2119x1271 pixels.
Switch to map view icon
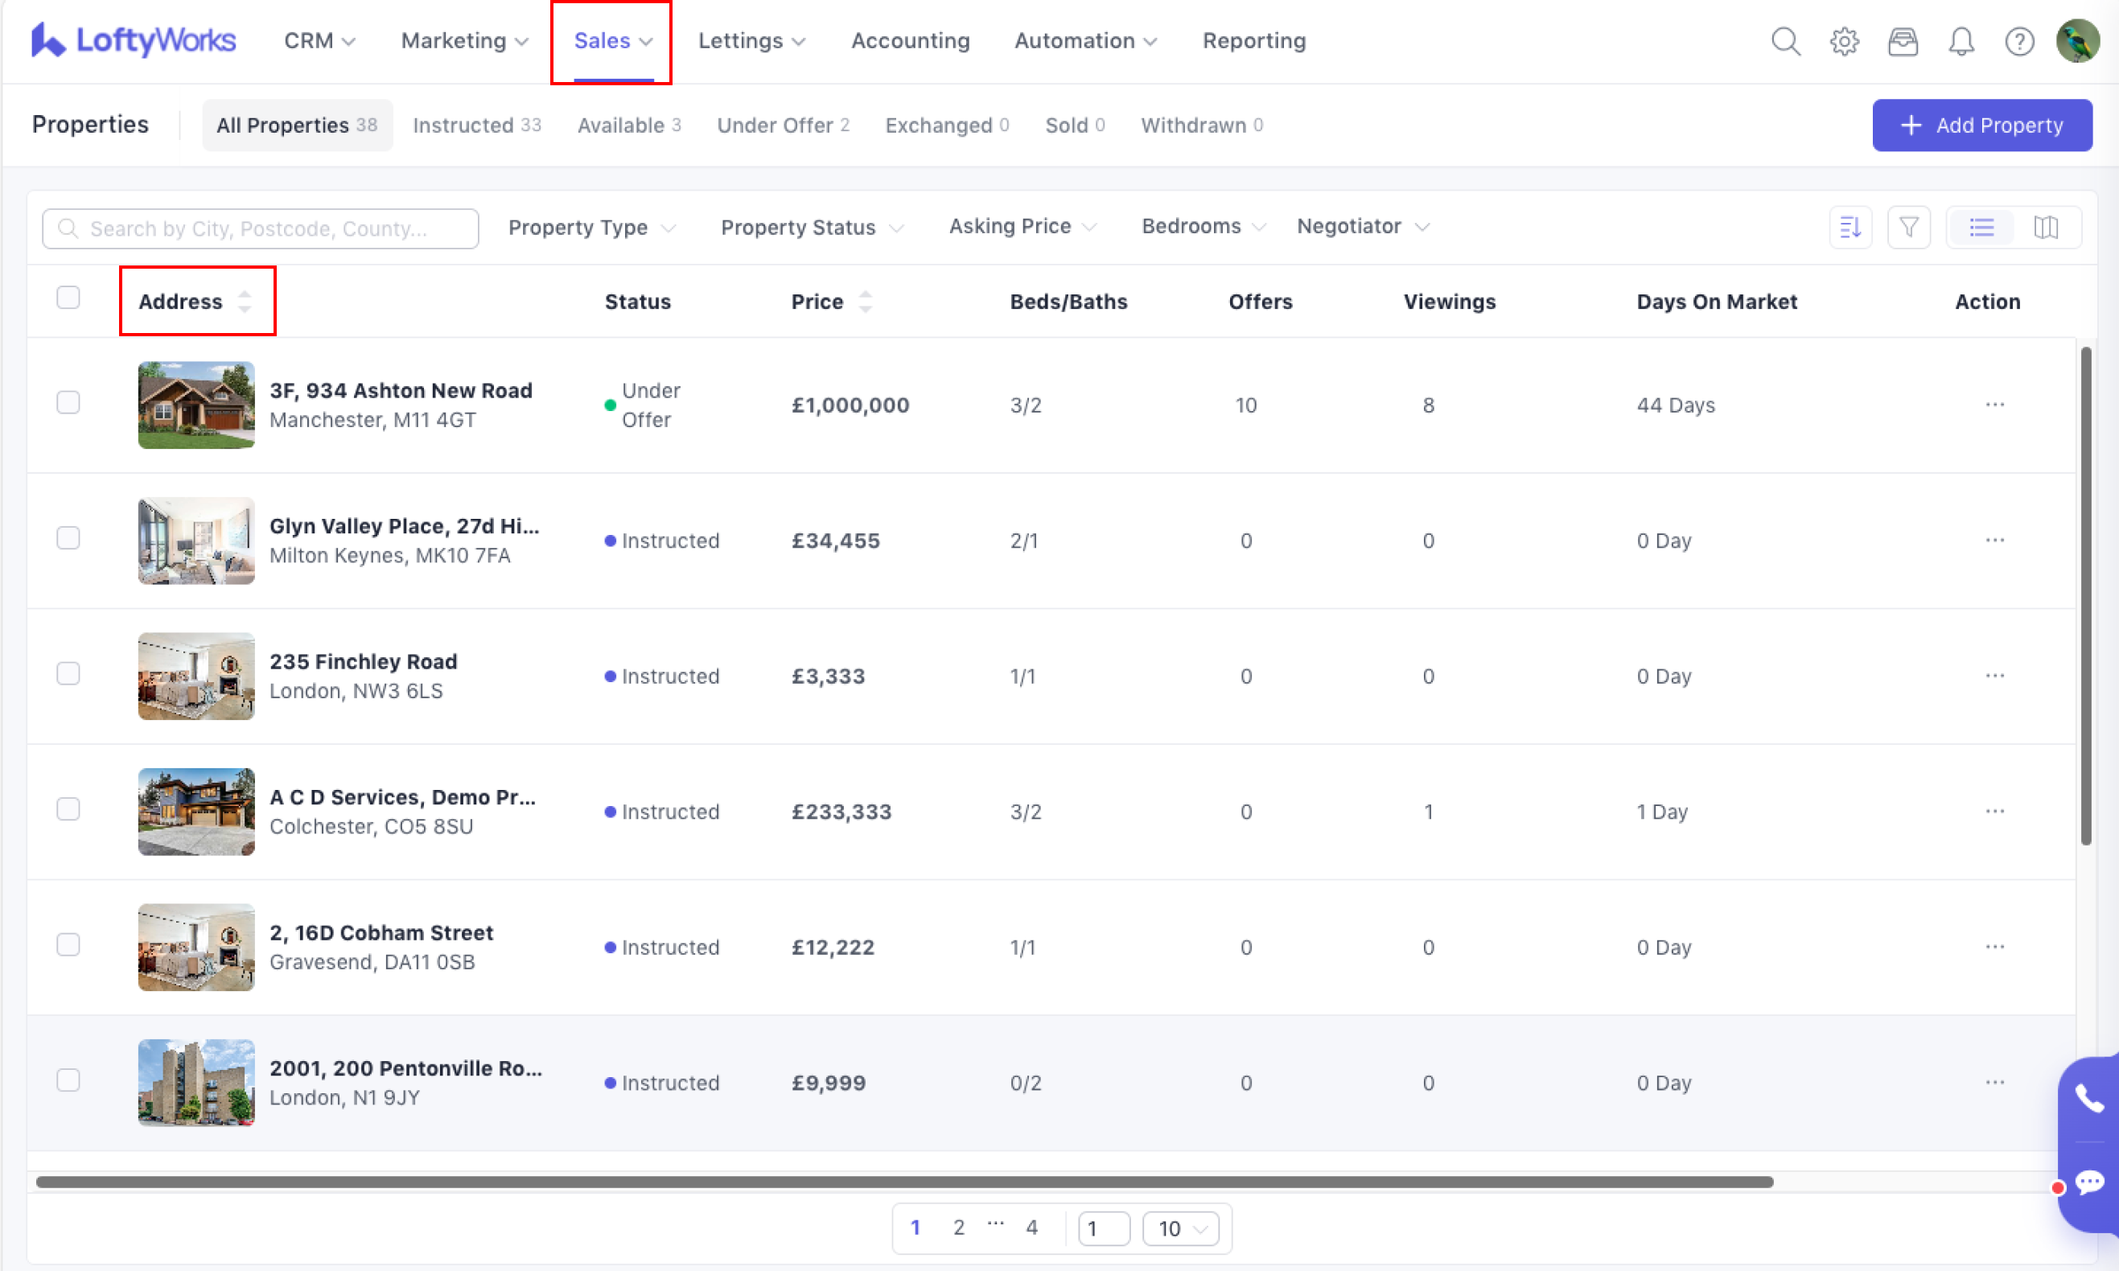pos(2045,227)
